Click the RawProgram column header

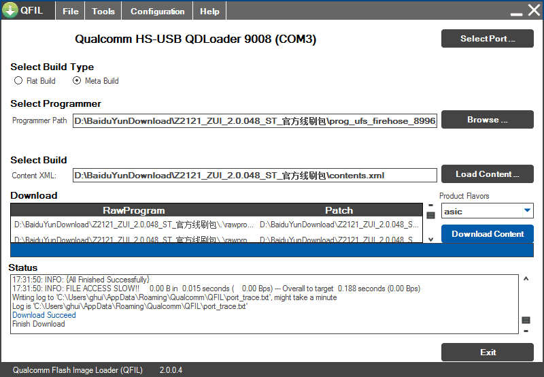pos(133,210)
